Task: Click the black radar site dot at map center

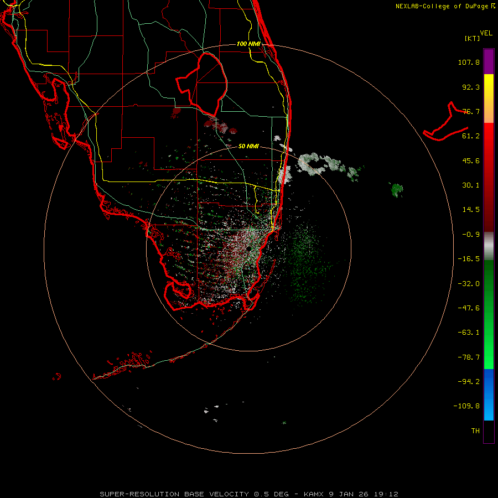Action: pyautogui.click(x=248, y=248)
